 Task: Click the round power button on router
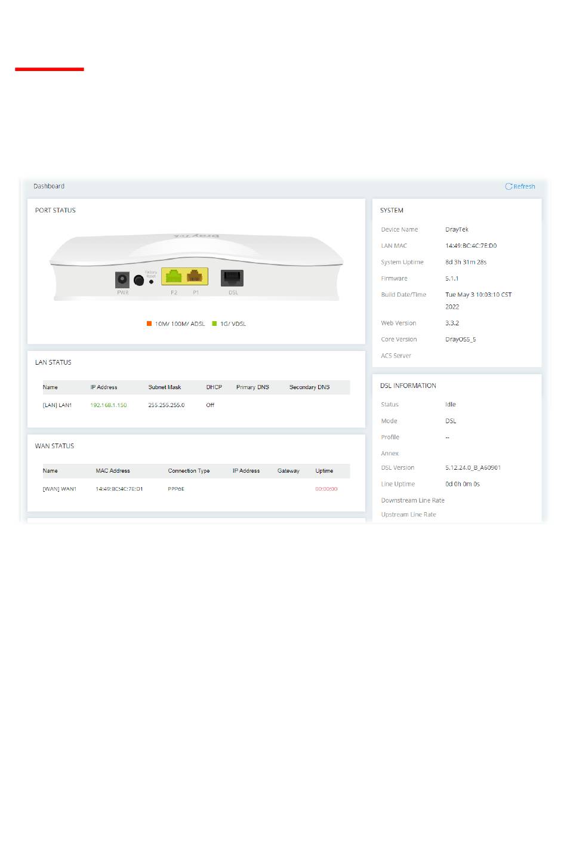[139, 280]
